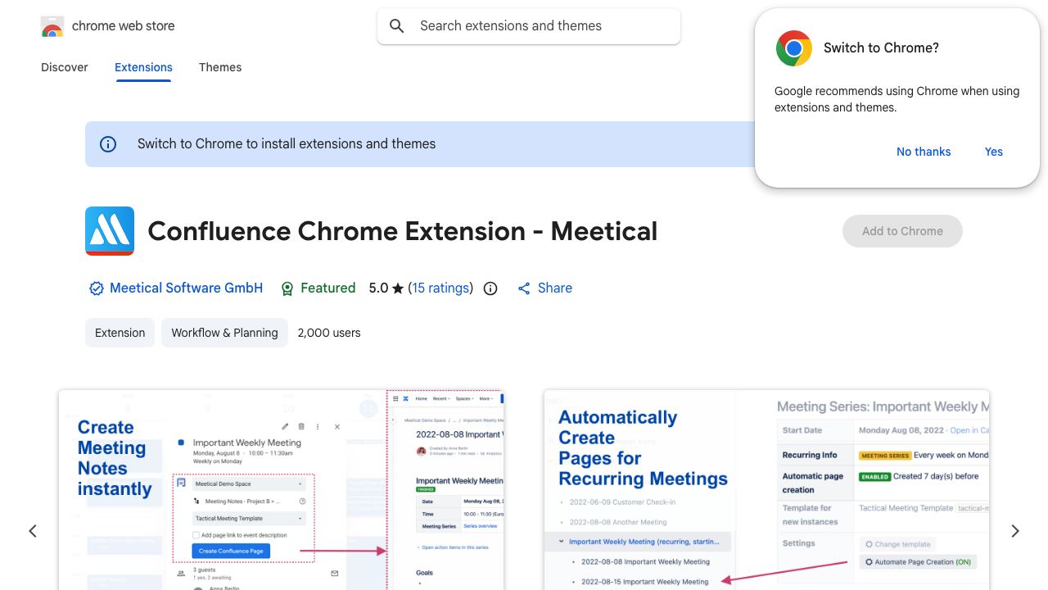The width and height of the screenshot is (1048, 590).
Task: Click the 'Featured' label text
Action: coord(328,288)
